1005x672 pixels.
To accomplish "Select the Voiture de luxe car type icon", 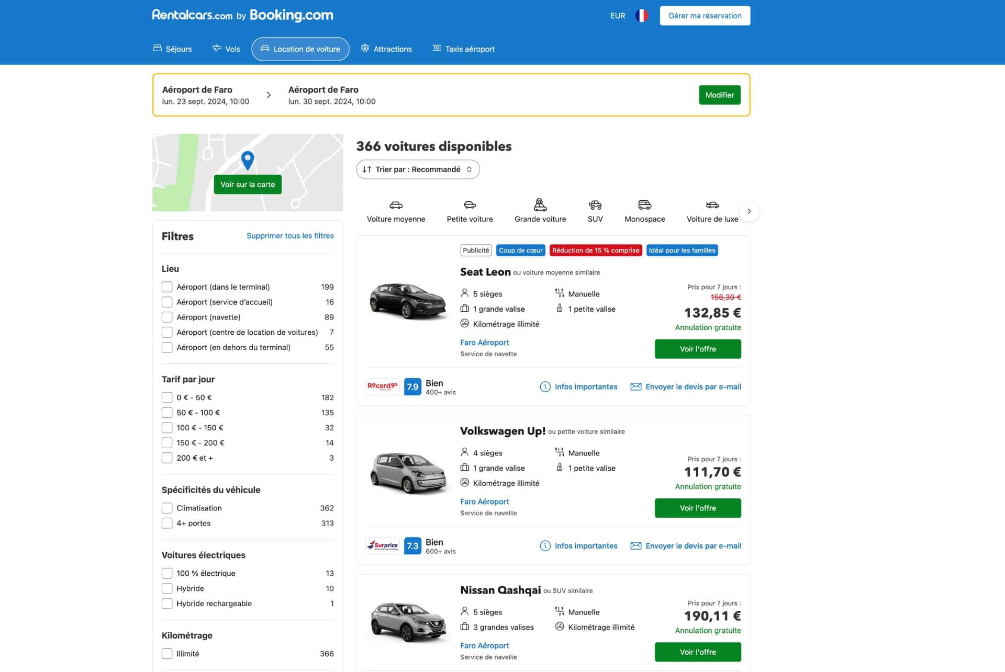I will pos(712,205).
